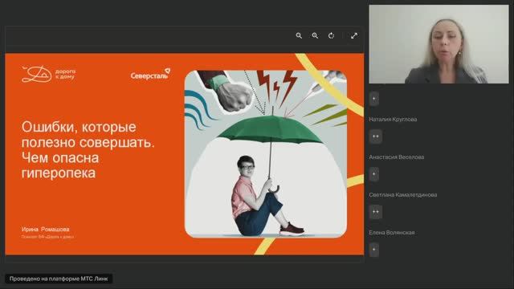
Task: Click chat participant Светлана Камалетдинова
Action: [x=403, y=194]
